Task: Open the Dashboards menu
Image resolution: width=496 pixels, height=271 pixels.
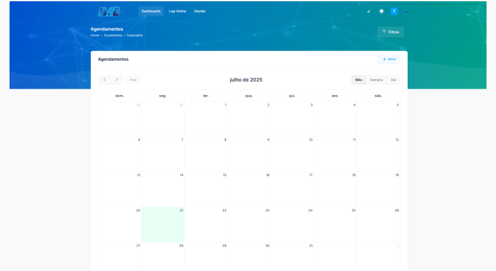Action: point(151,11)
